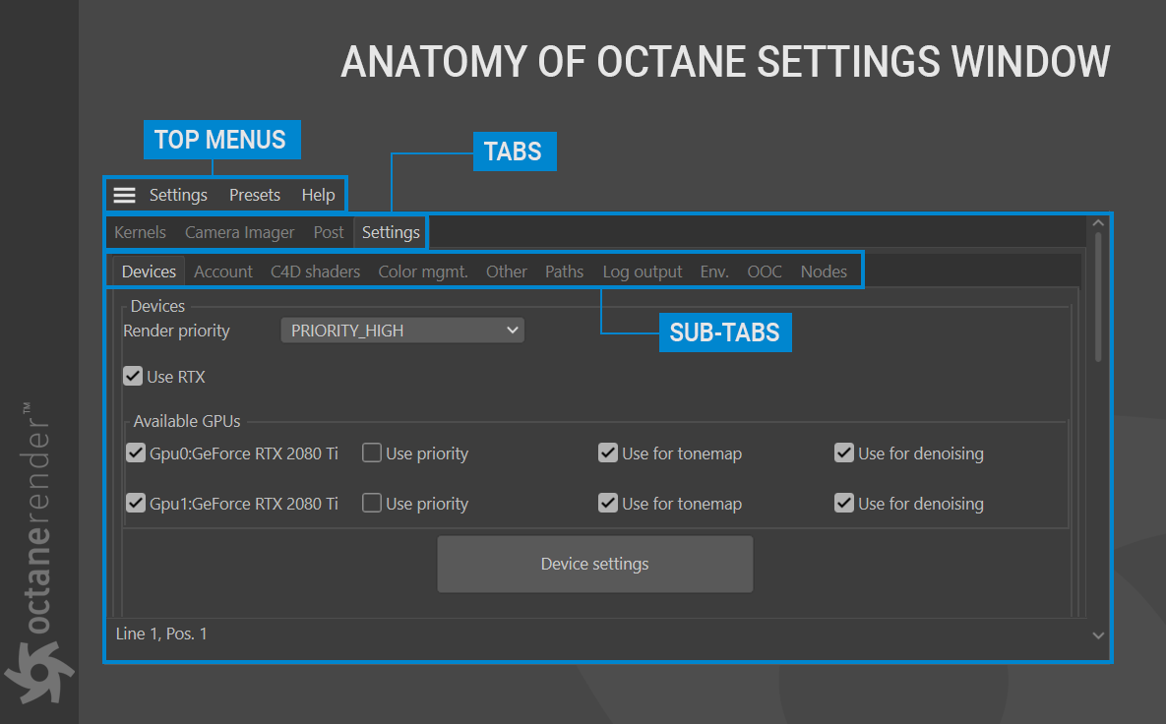The width and height of the screenshot is (1166, 724).
Task: Select the C4D shaders sub-tab
Action: [316, 271]
